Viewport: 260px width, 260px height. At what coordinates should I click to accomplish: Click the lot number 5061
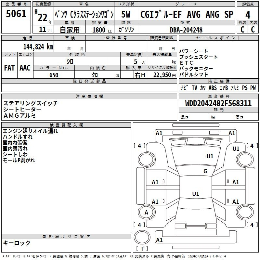point(16,14)
